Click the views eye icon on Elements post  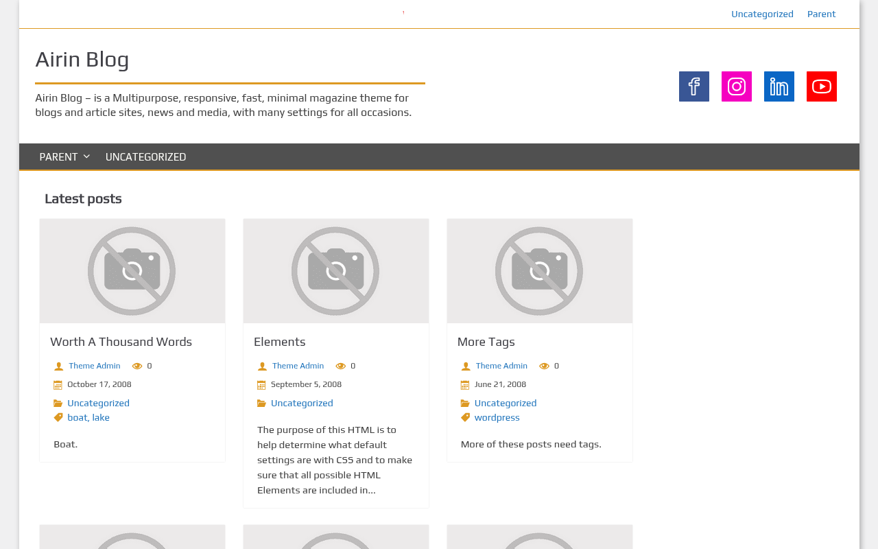341,366
